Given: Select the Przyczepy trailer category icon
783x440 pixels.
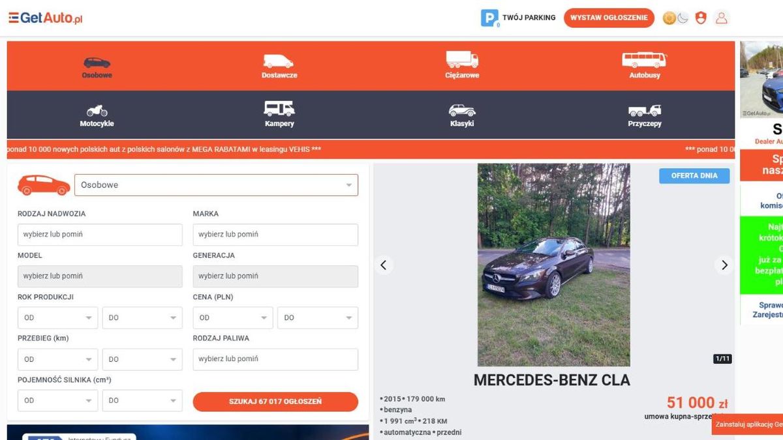Looking at the screenshot, I should coord(644,110).
